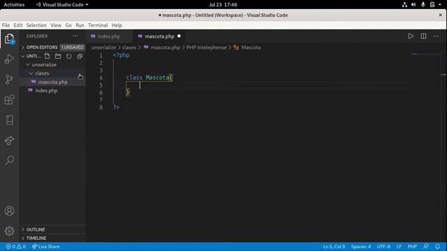Open clock and calendar Jul 23 17:46
This screenshot has height=251, width=447.
point(223,5)
